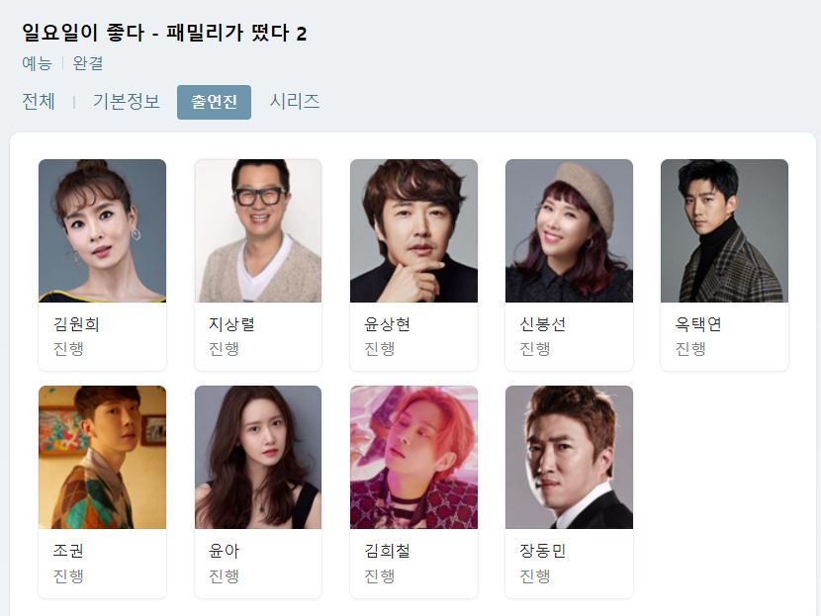Click the 지상렬 profile photo

258,230
